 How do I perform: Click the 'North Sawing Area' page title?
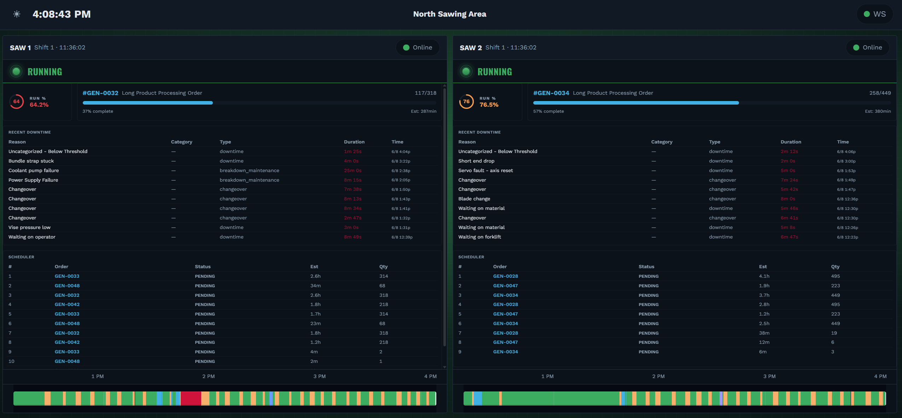[x=450, y=14]
